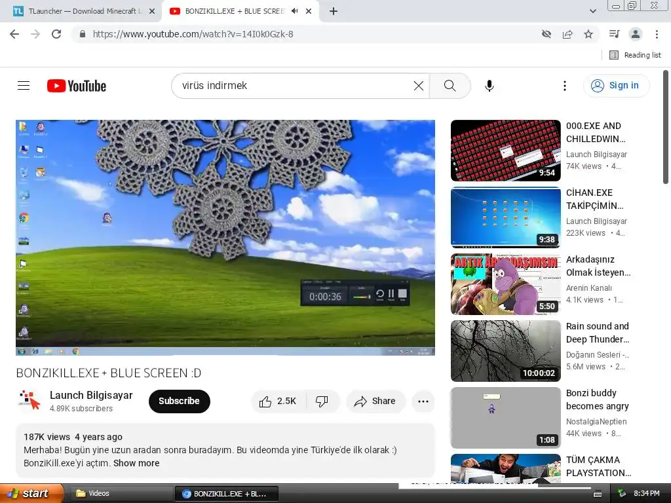Viewport: 671px width, 503px height.
Task: Open Rain sound and Deep Thunder thumbnail
Action: pyautogui.click(x=505, y=351)
